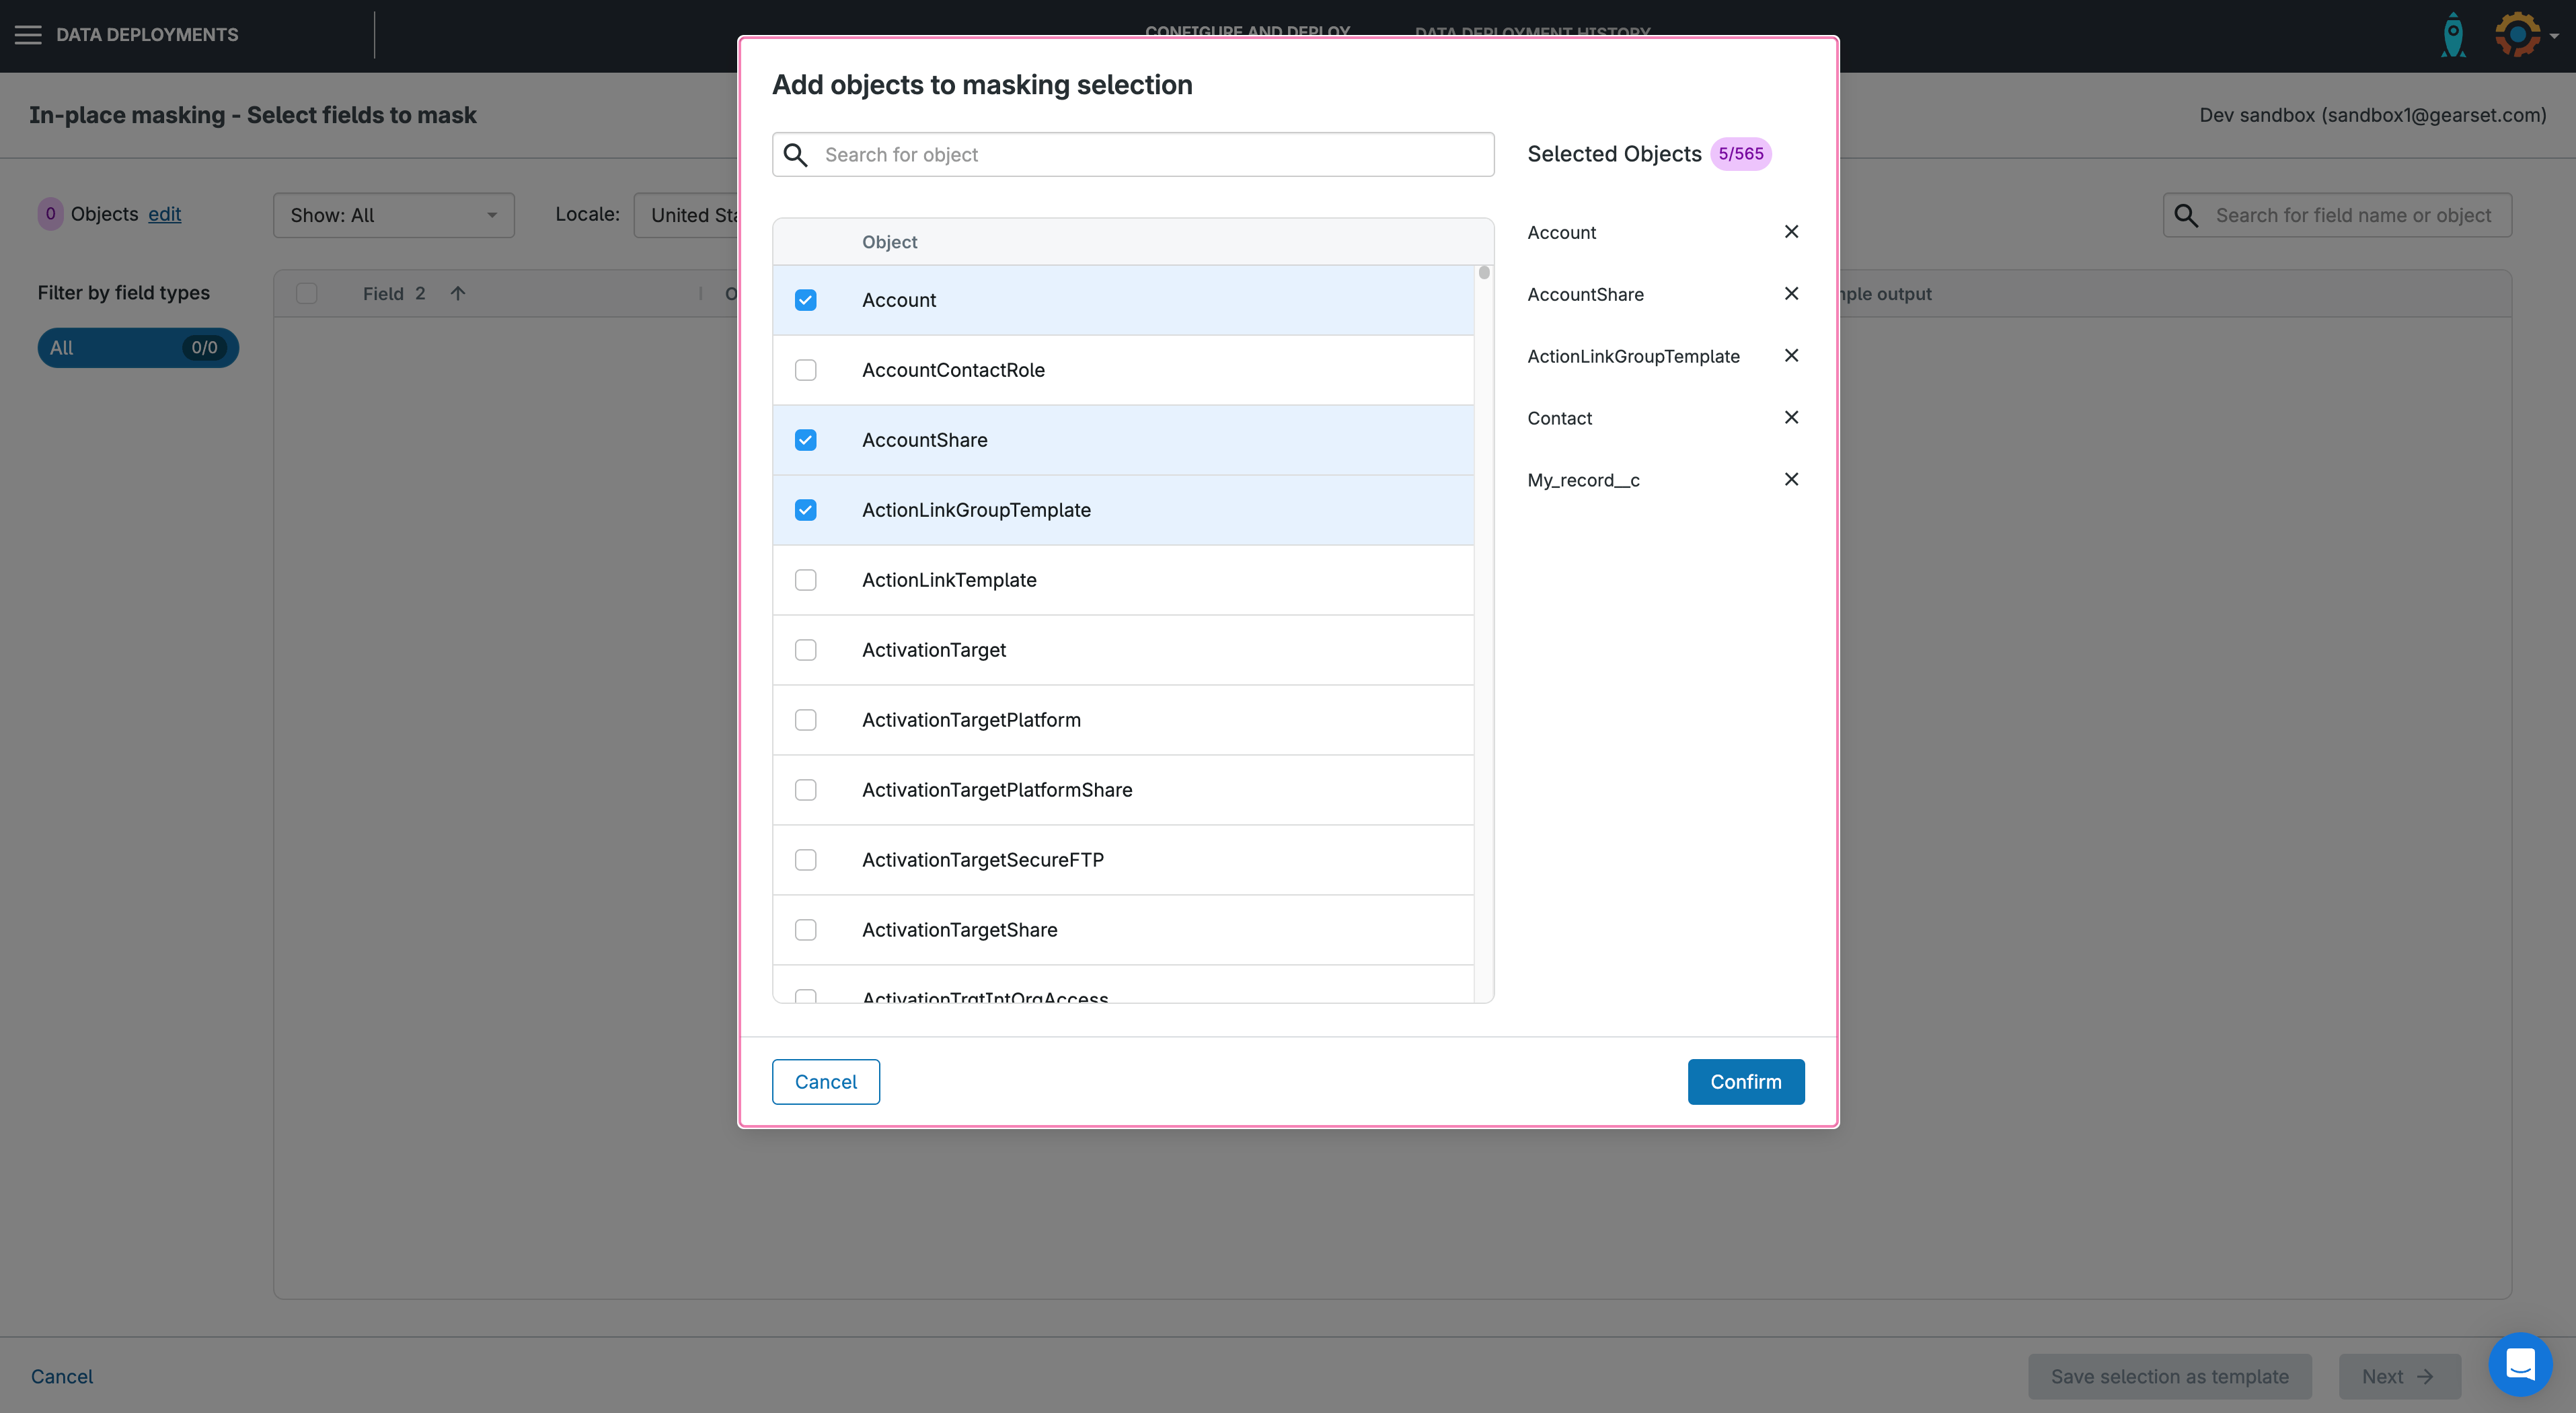Check the AccountContactRole checkbox

805,370
